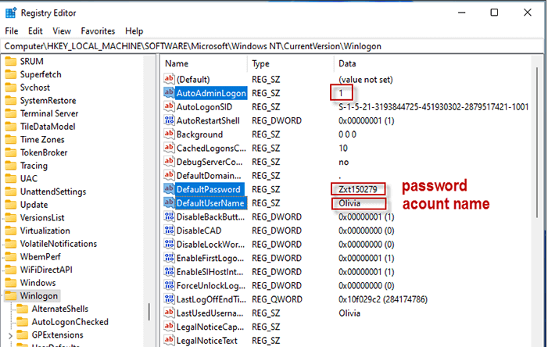Image resolution: width=548 pixels, height=347 pixels.
Task: Click the Superfetch folder icon
Action: 10,74
